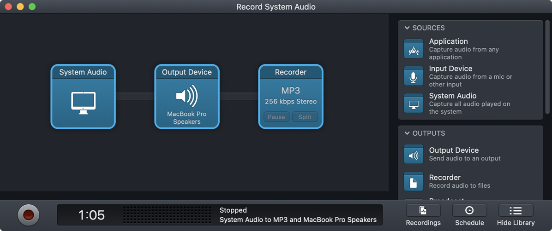Click the Recorder block MP3 format text
The width and height of the screenshot is (552, 231).
(291, 91)
